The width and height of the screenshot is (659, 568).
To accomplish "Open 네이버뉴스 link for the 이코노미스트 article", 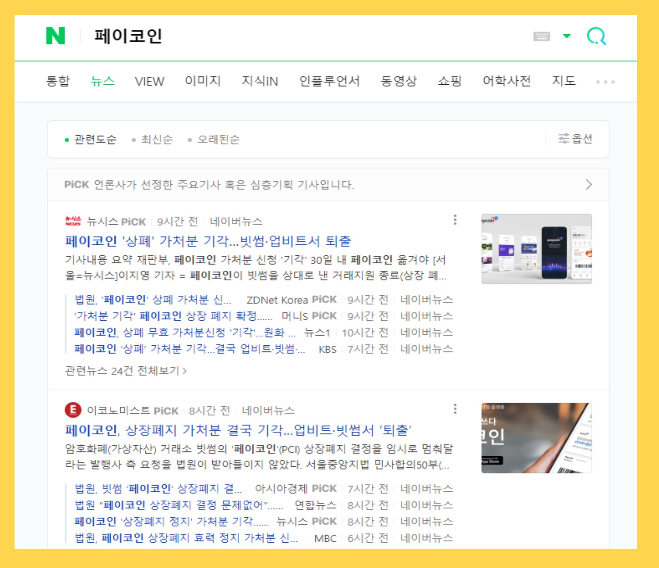I will (x=268, y=411).
